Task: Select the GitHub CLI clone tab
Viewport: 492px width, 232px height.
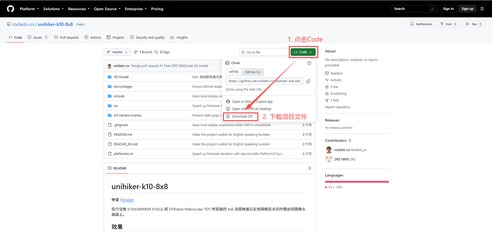Action: click(253, 72)
